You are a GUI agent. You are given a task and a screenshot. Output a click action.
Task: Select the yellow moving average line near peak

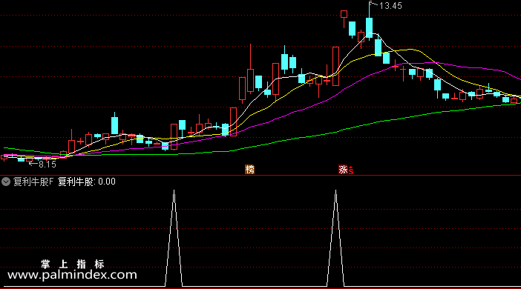point(412,50)
